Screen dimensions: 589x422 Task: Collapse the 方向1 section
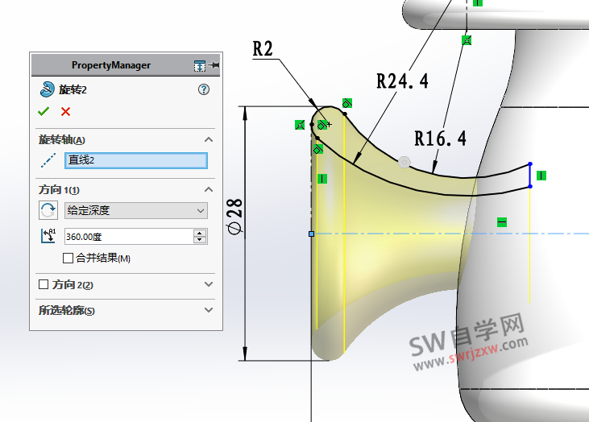point(209,190)
